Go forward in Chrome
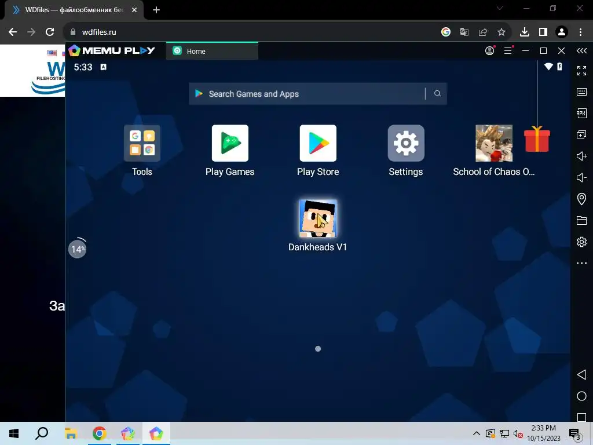The height and width of the screenshot is (445, 593). [x=31, y=32]
